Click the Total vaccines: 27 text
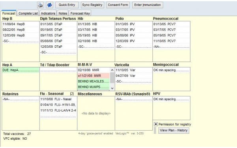Image resolution: width=237 pixels, height=148 pixels. (17, 134)
